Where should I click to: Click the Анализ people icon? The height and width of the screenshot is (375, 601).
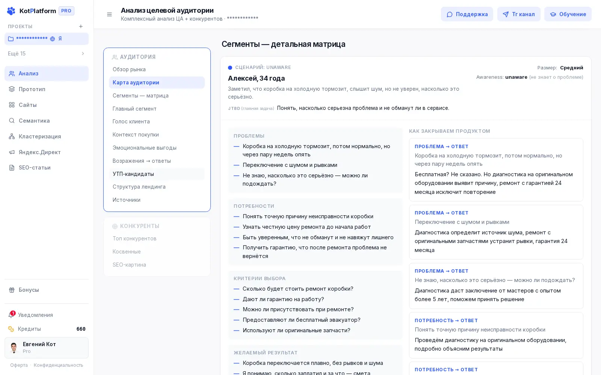12,73
